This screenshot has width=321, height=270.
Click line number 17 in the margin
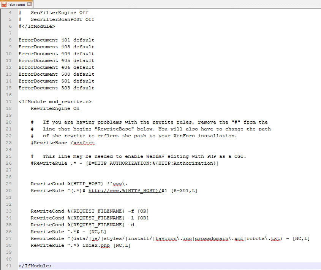click(x=9, y=102)
